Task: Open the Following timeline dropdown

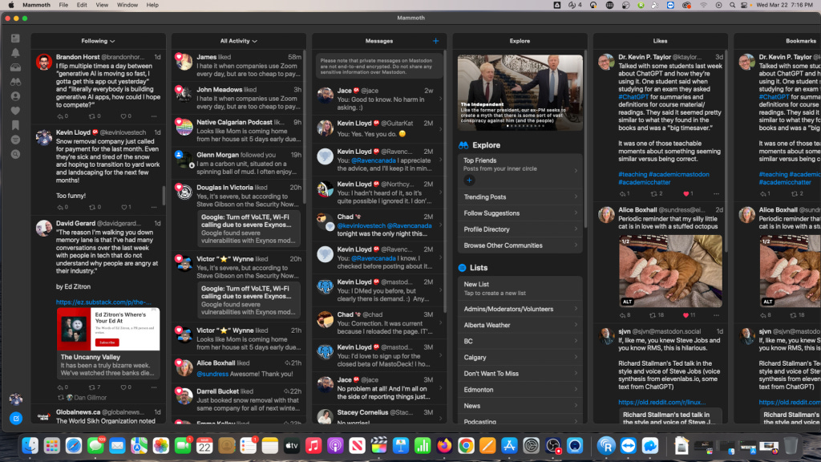Action: click(x=98, y=41)
